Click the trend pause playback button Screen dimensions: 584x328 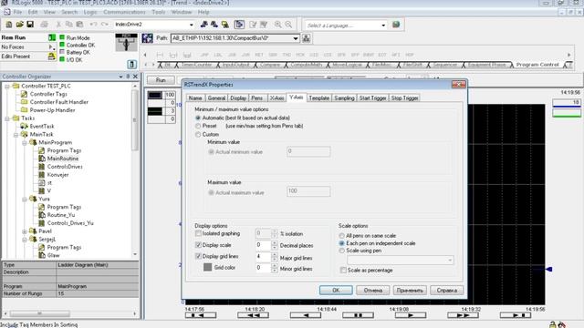tap(358, 315)
